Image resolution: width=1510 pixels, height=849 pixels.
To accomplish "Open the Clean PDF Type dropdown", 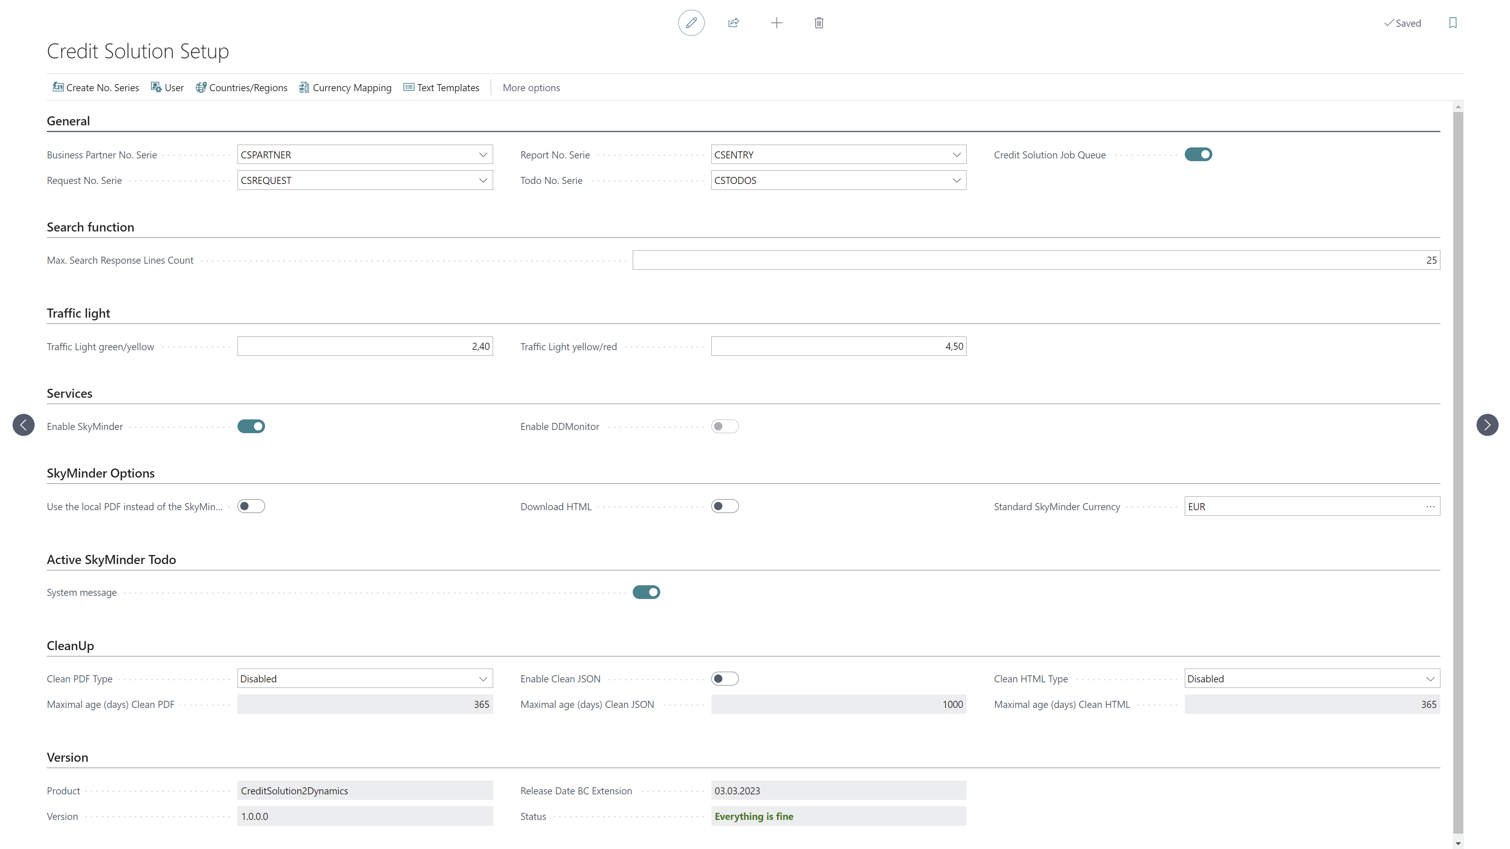I will [x=365, y=678].
